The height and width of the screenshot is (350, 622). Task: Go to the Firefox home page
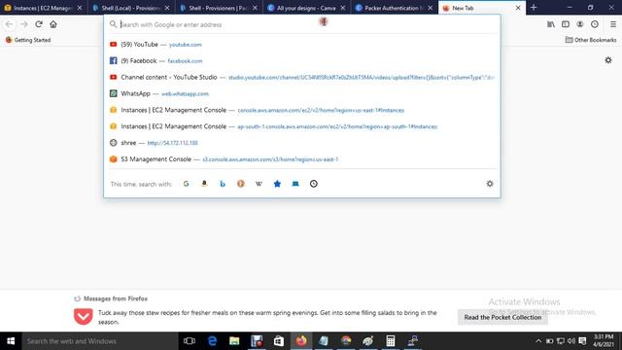click(53, 24)
